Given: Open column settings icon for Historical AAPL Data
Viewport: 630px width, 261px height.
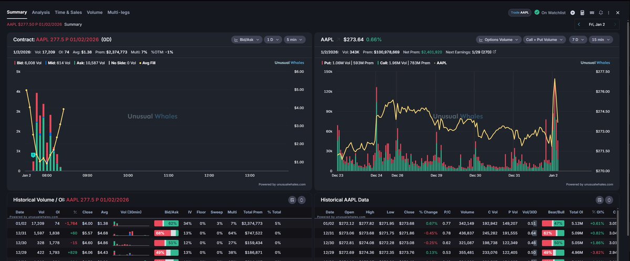Looking at the screenshot, I should click(x=600, y=200).
